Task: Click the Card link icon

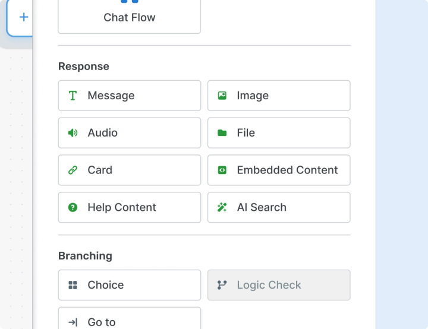Action: 73,170
